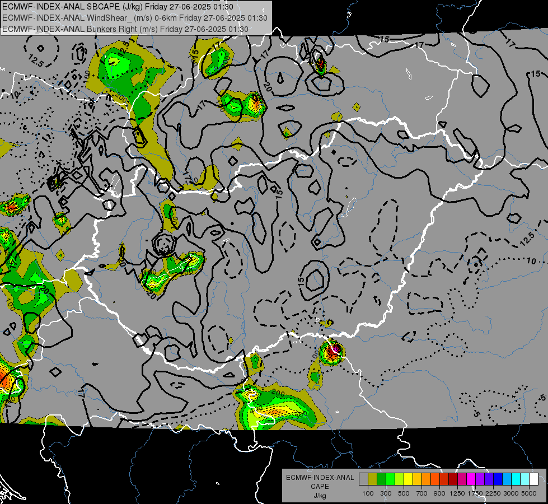Click the 3000 legend scale value

[511, 493]
